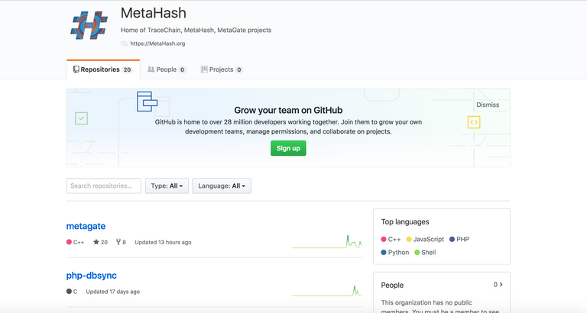587x313 pixels.
Task: Click the repository book icon in Repositories tab
Action: 76,69
